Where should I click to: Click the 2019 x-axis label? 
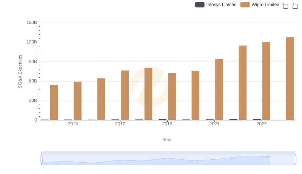(167, 124)
